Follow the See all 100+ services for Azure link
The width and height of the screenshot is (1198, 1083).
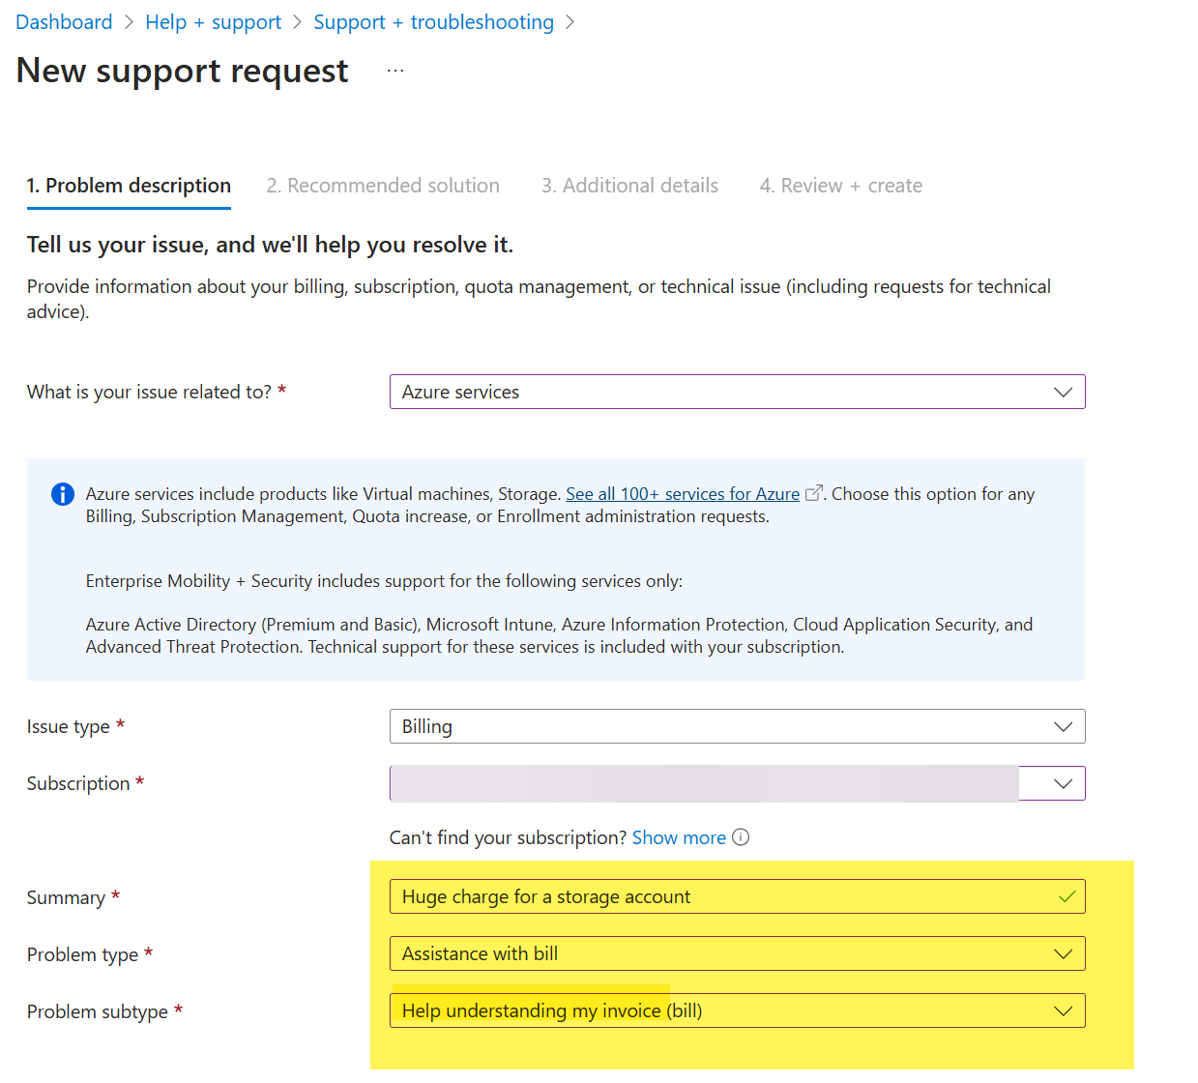tap(683, 494)
